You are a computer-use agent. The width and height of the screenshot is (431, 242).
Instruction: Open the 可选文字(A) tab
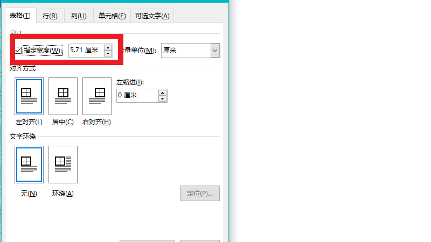[152, 16]
